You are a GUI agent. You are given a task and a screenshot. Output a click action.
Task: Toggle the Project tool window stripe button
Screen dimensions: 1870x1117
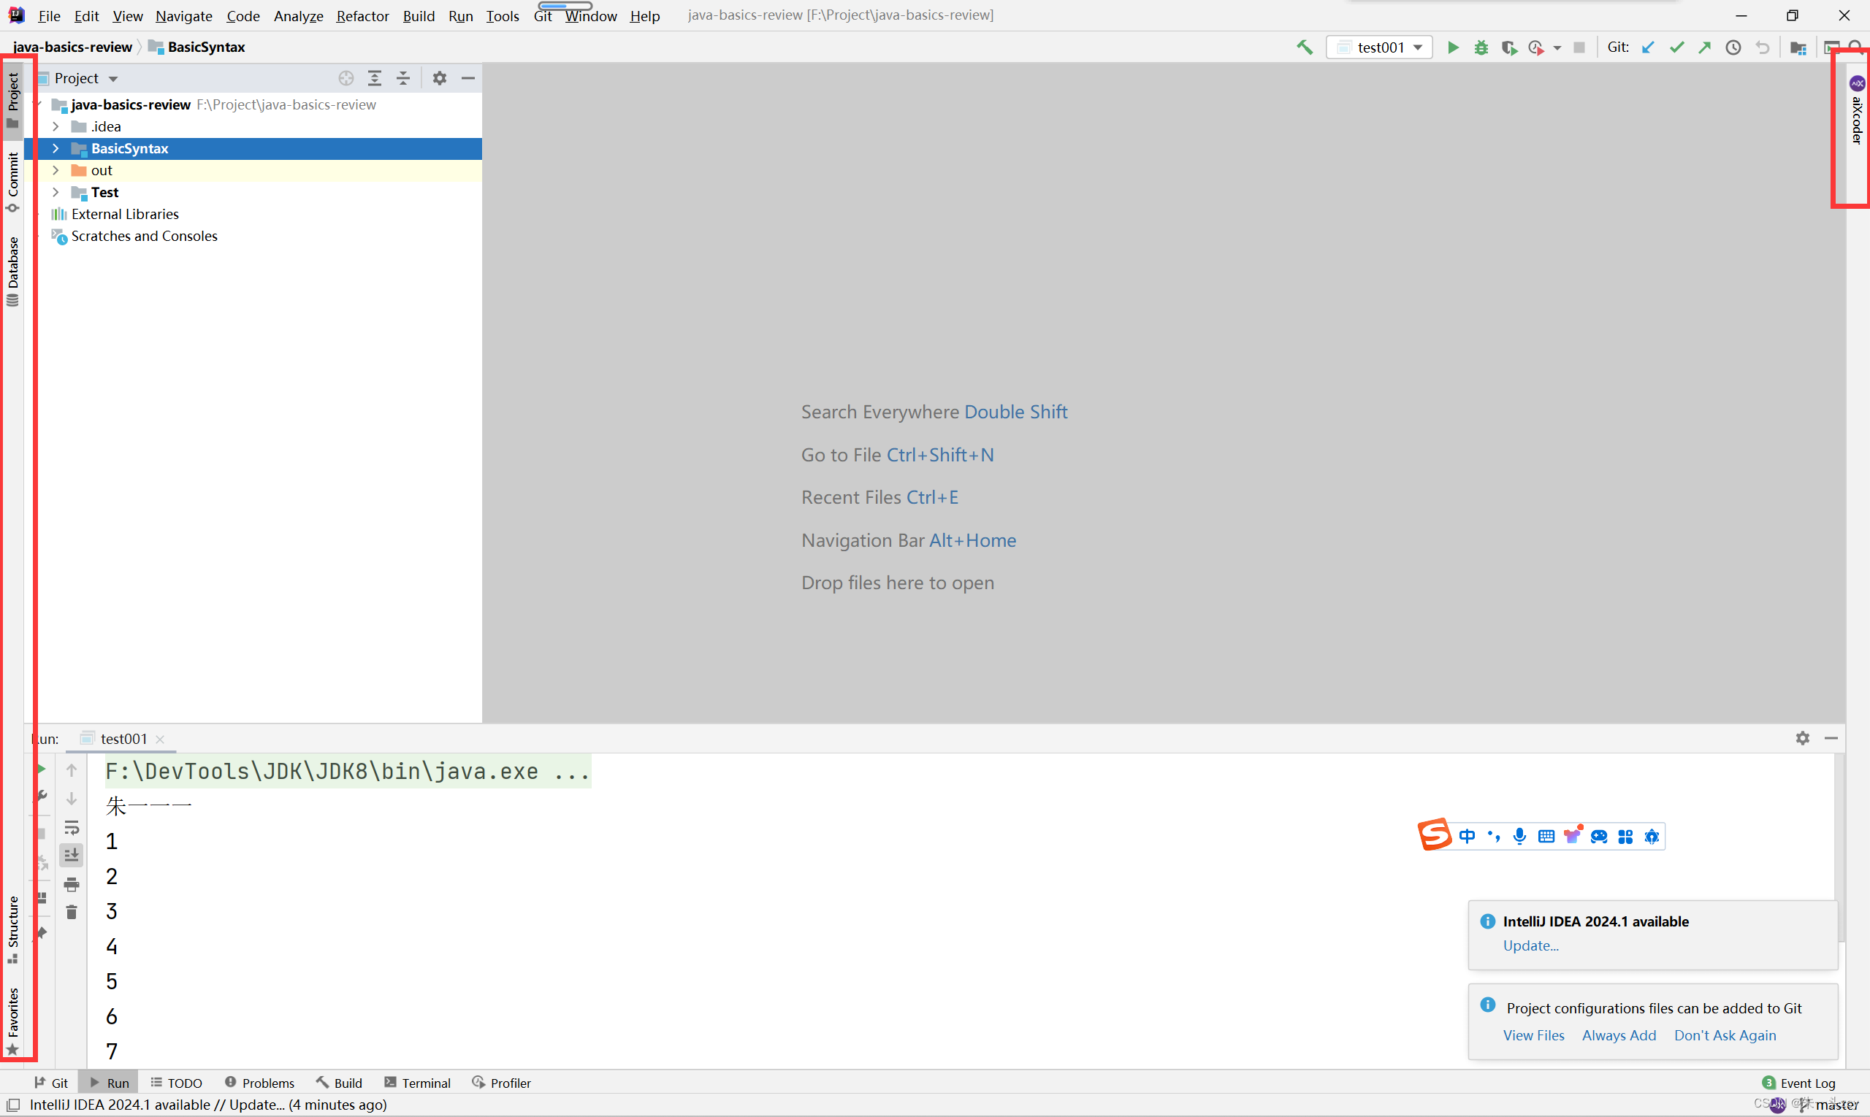(x=13, y=101)
